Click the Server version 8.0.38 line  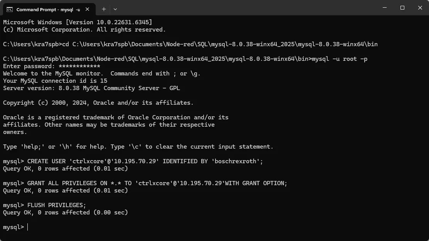(91, 88)
